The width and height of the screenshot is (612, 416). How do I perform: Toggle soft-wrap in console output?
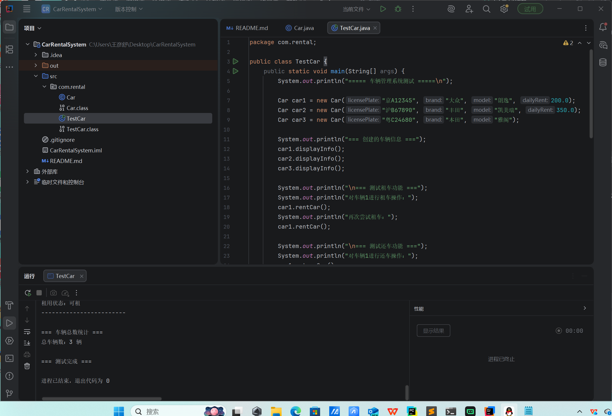27,332
